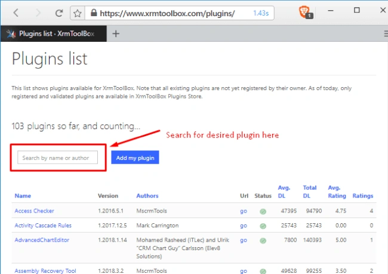Click version 1.2016.5.1 cell
This screenshot has width=388, height=274.
[110, 211]
